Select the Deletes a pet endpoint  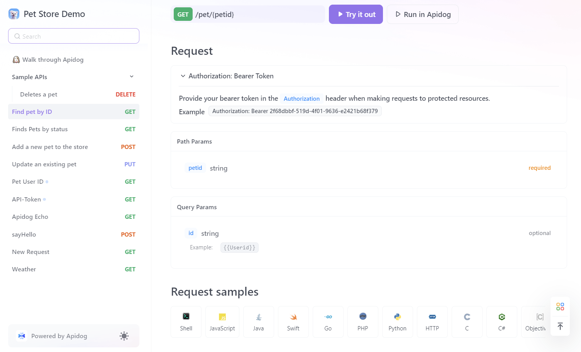tap(39, 94)
